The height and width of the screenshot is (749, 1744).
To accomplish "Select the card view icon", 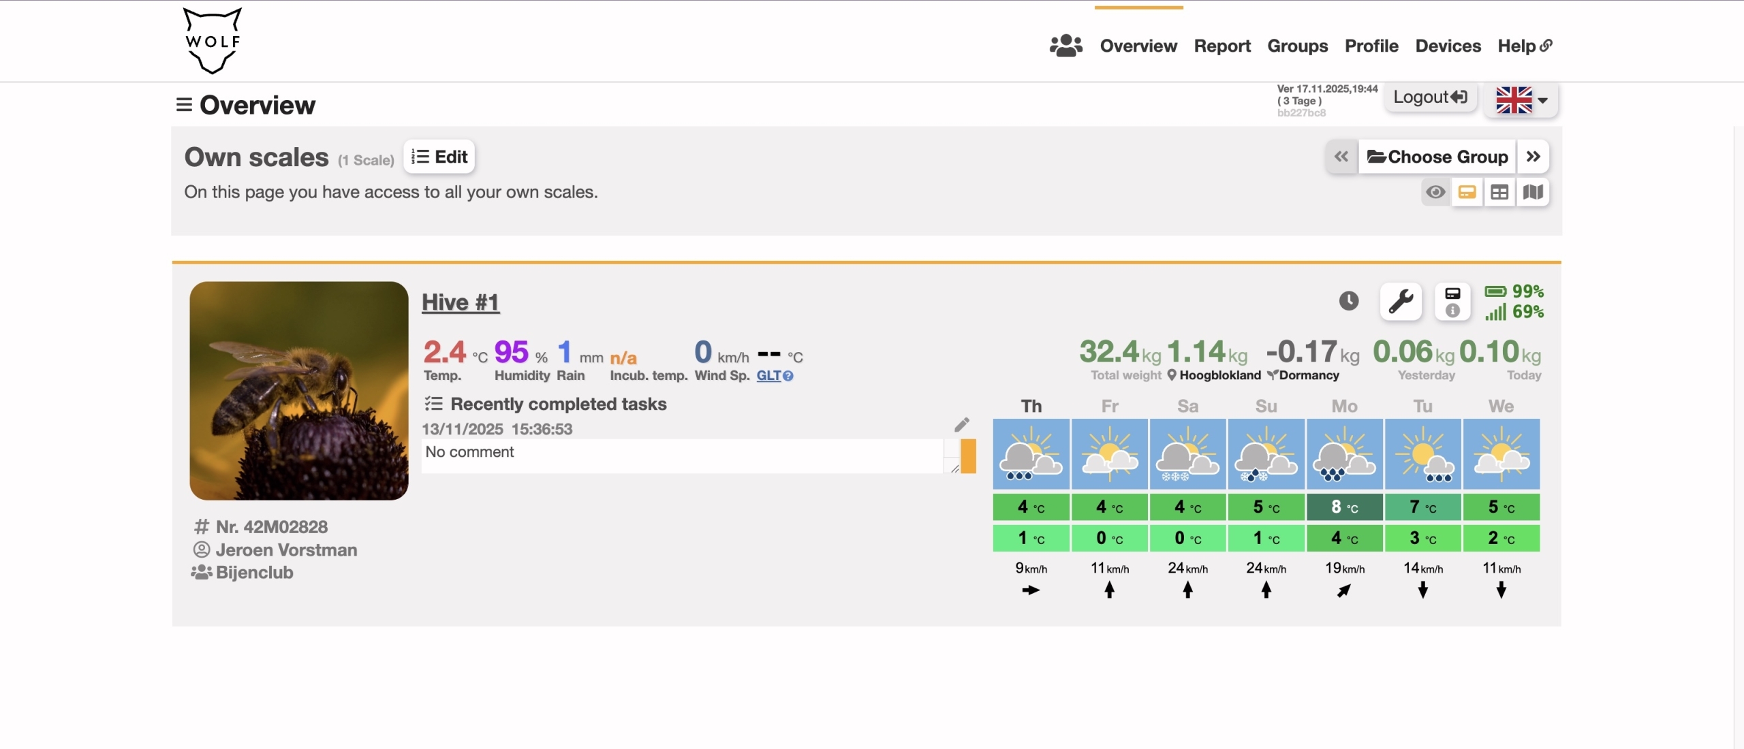I will [x=1468, y=192].
